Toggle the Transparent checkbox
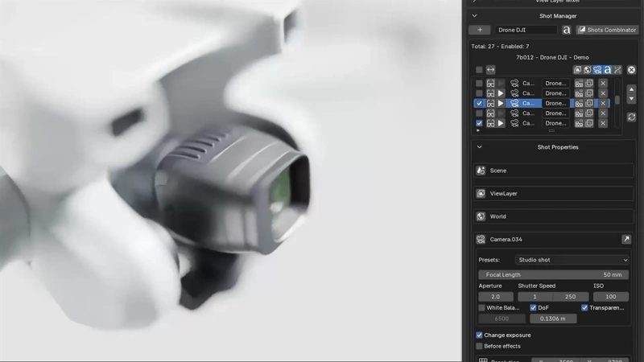Viewport: 644px width, 362px height. 584,308
